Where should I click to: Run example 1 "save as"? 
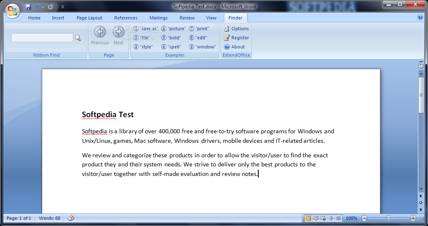pyautogui.click(x=145, y=29)
